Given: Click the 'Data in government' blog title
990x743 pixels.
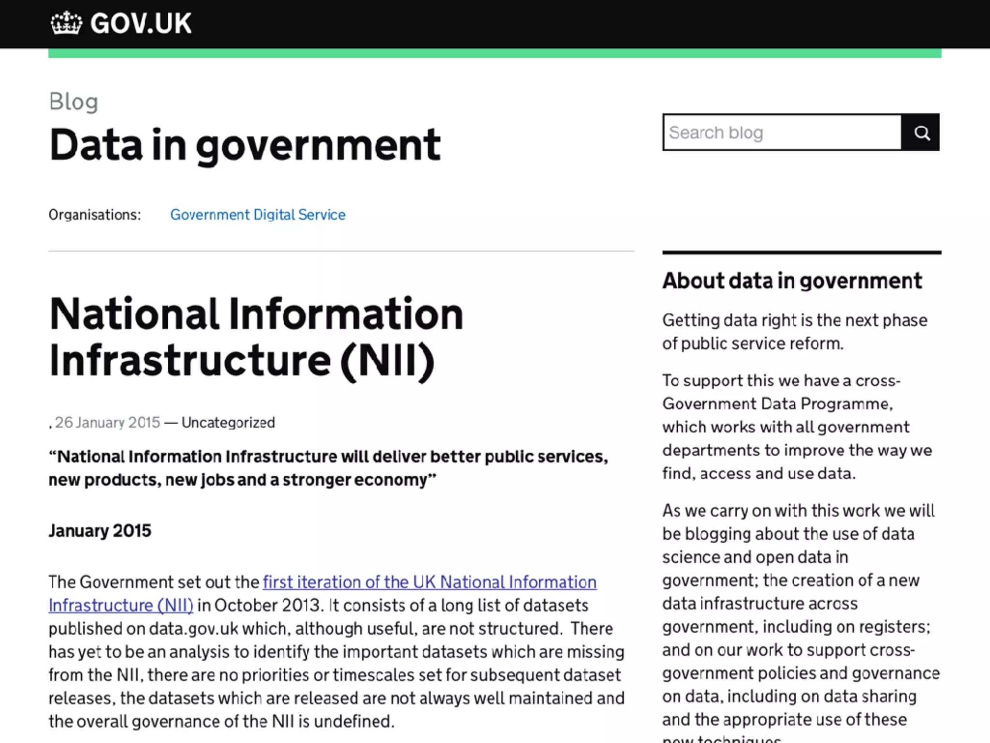Looking at the screenshot, I should [x=245, y=145].
